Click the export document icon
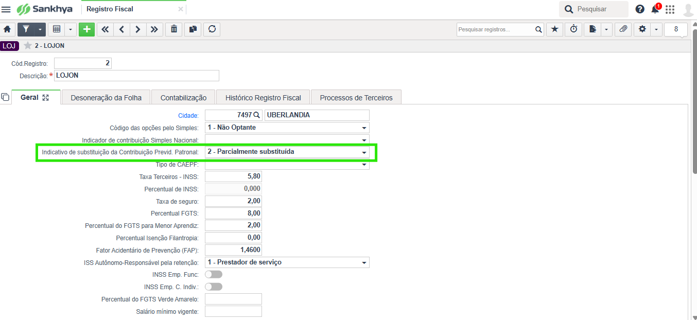The image size is (697, 320). (593, 29)
